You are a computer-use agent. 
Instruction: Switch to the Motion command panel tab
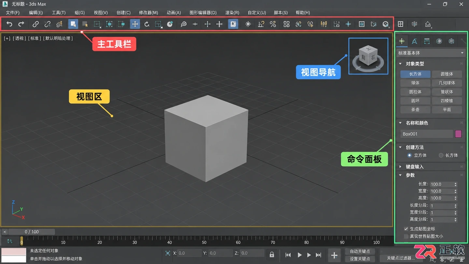click(439, 41)
